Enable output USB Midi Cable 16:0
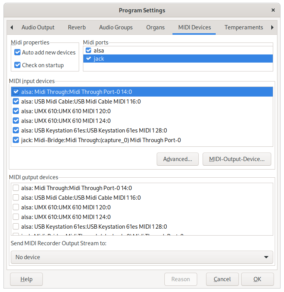This screenshot has width=284, height=292. click(16, 197)
